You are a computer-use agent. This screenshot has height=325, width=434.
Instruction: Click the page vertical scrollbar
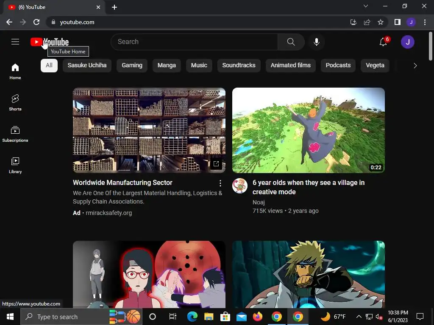(431, 46)
